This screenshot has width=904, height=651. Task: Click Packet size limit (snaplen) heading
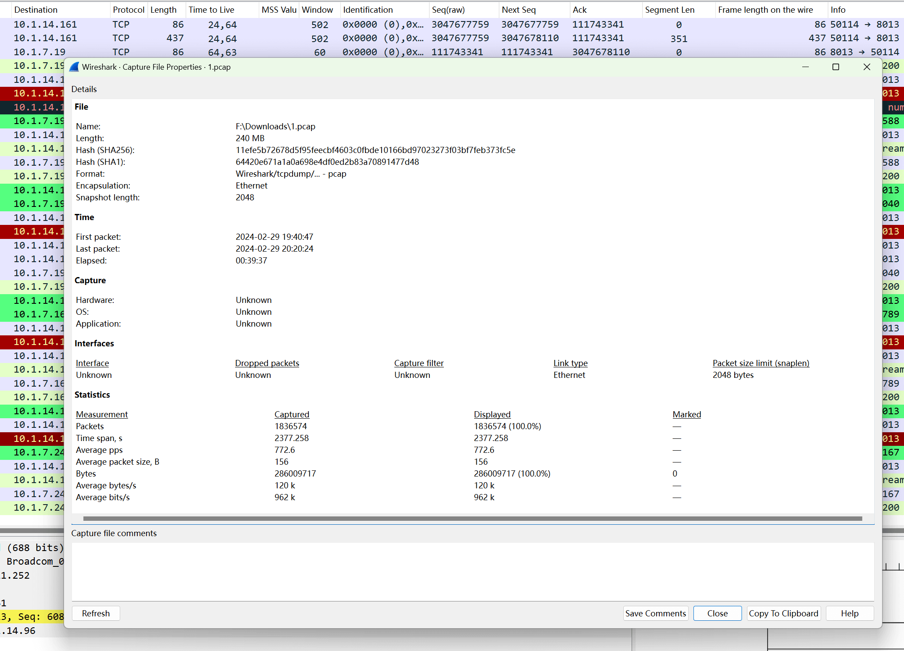[761, 363]
